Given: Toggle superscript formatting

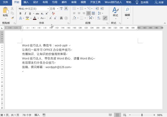Looking at the screenshot, I should pyautogui.click(x=47, y=14).
